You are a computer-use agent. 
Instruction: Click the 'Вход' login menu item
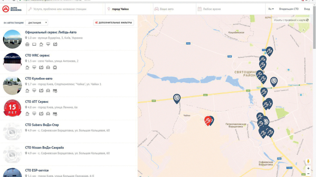click(x=307, y=9)
